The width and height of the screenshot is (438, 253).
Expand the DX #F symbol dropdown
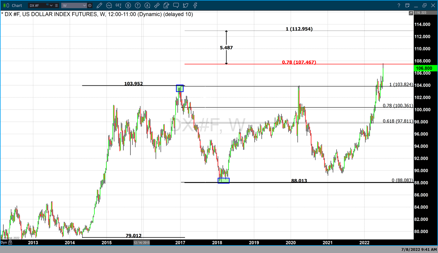point(51,5)
